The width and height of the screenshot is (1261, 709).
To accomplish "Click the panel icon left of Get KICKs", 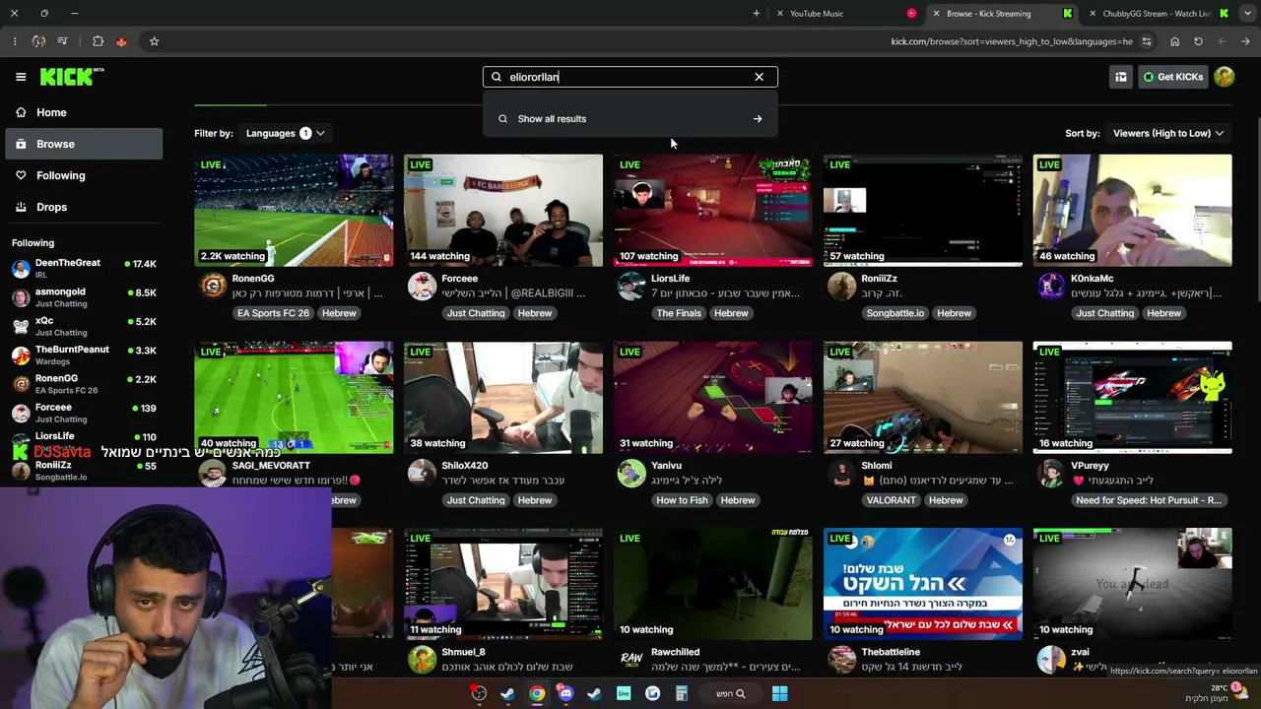I will click(x=1120, y=77).
